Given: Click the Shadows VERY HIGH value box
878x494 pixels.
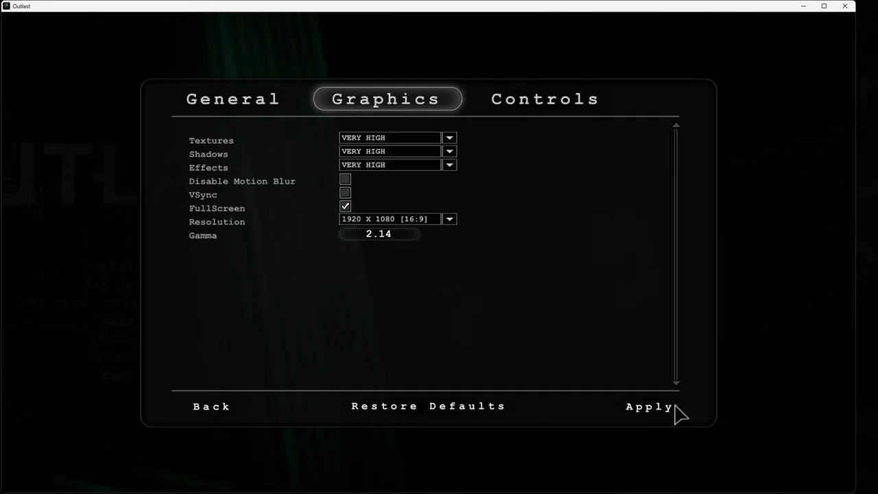Looking at the screenshot, I should pos(390,152).
